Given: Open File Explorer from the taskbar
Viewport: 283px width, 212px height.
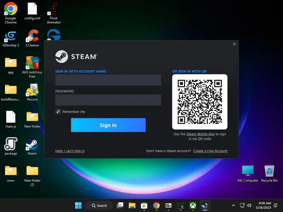Looking at the screenshot, I should pos(132,205).
